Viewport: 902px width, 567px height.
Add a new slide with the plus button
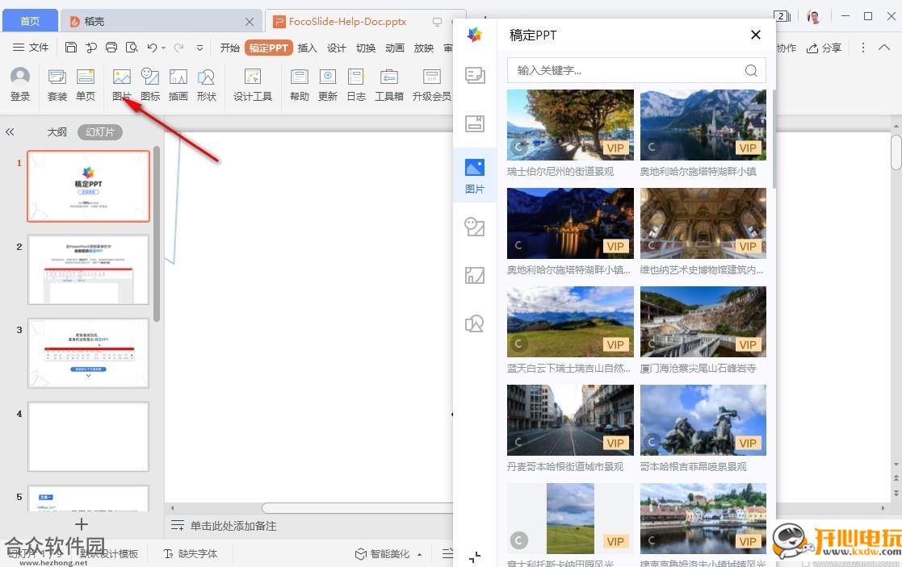pyautogui.click(x=81, y=524)
